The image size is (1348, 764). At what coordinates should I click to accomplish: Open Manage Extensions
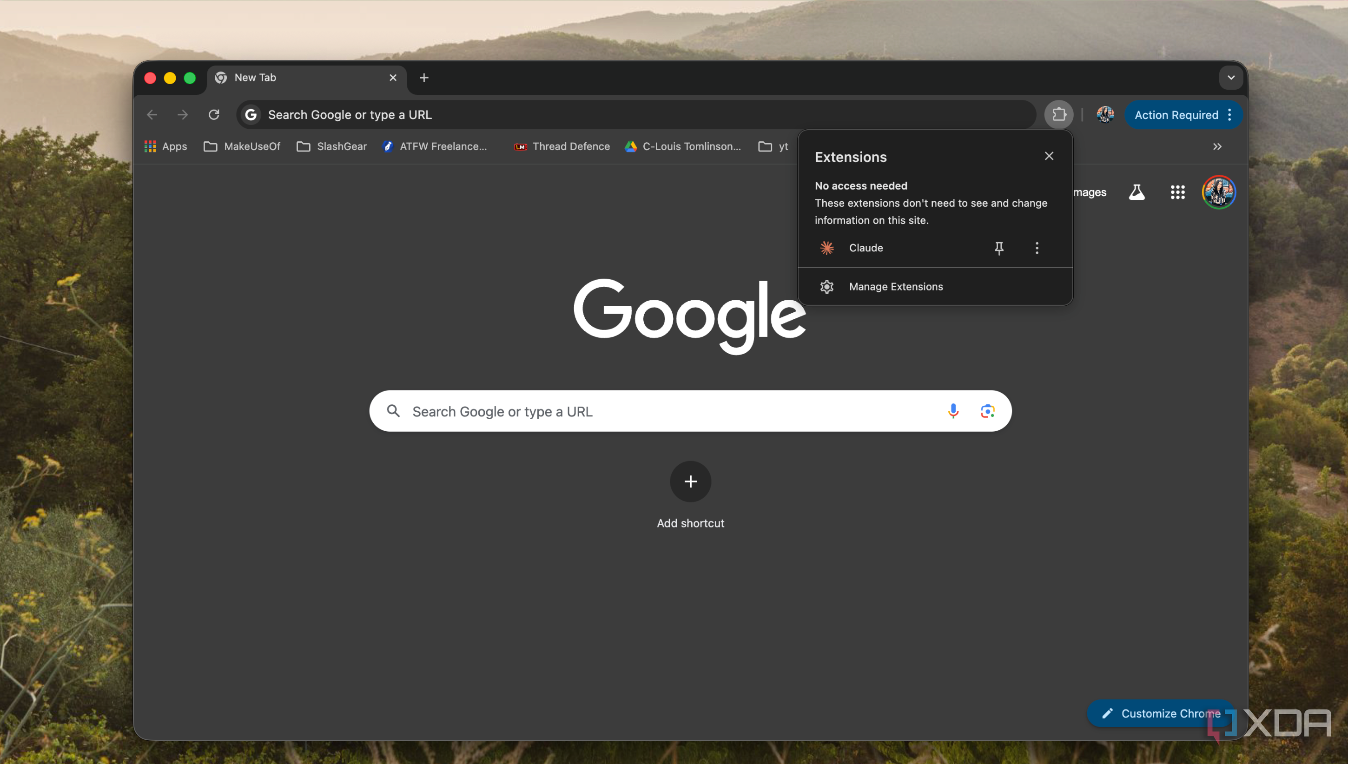click(x=934, y=286)
